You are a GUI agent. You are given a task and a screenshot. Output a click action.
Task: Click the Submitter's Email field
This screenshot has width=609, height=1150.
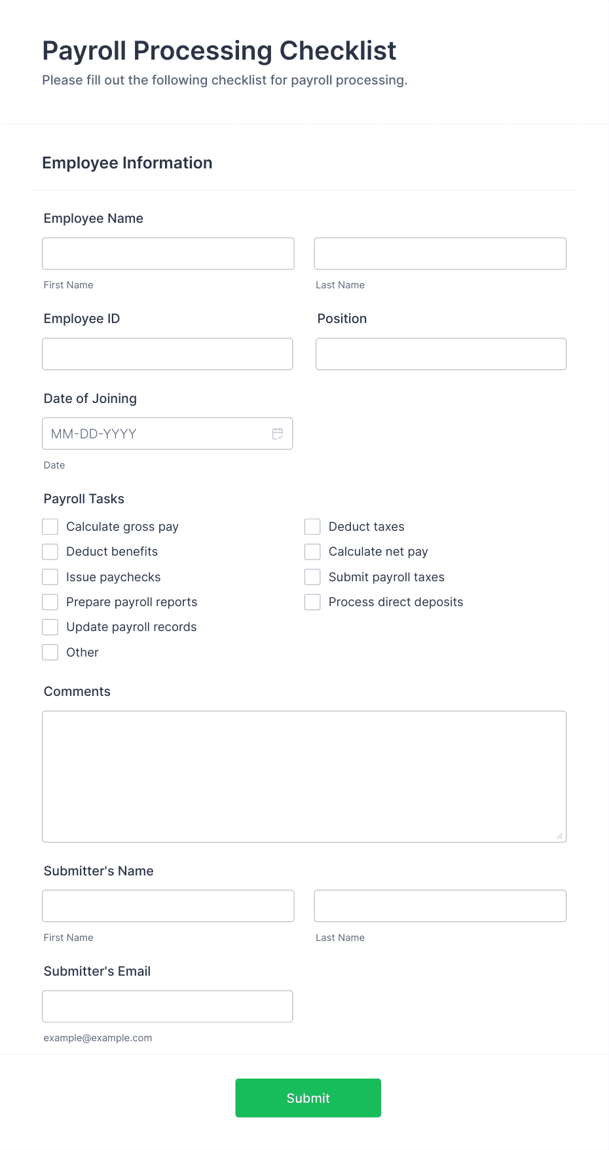click(x=168, y=1006)
